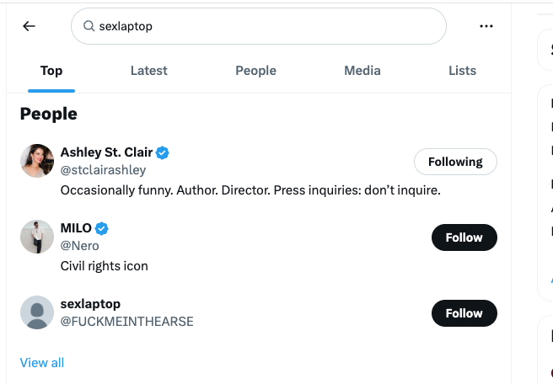
Task: Click the View all link
Action: tap(41, 362)
